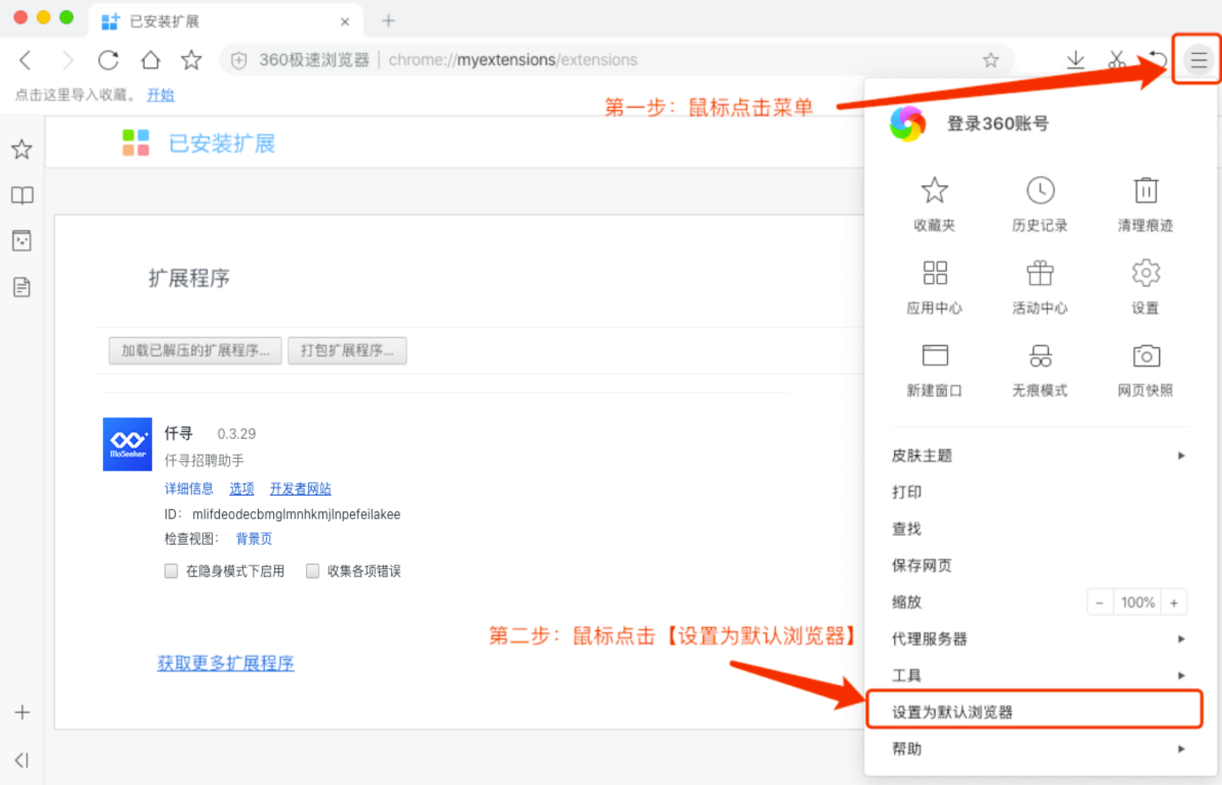
Task: Open the downloads icon
Action: coord(1075,60)
